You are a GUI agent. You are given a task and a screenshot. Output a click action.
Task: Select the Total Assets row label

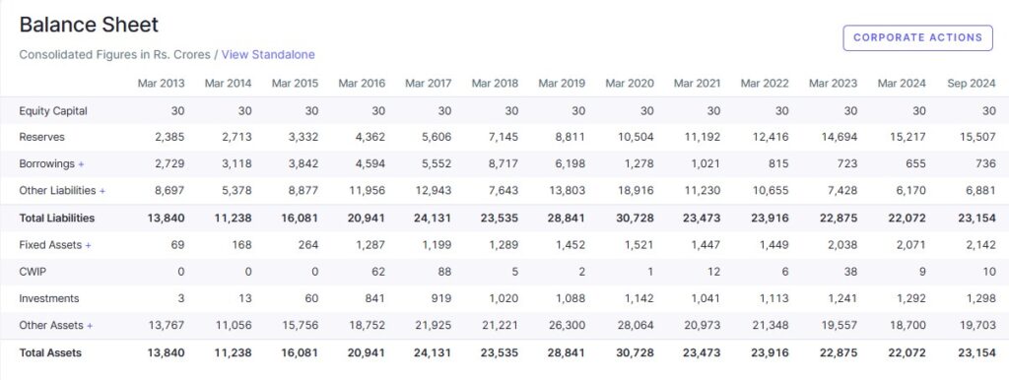click(x=50, y=353)
